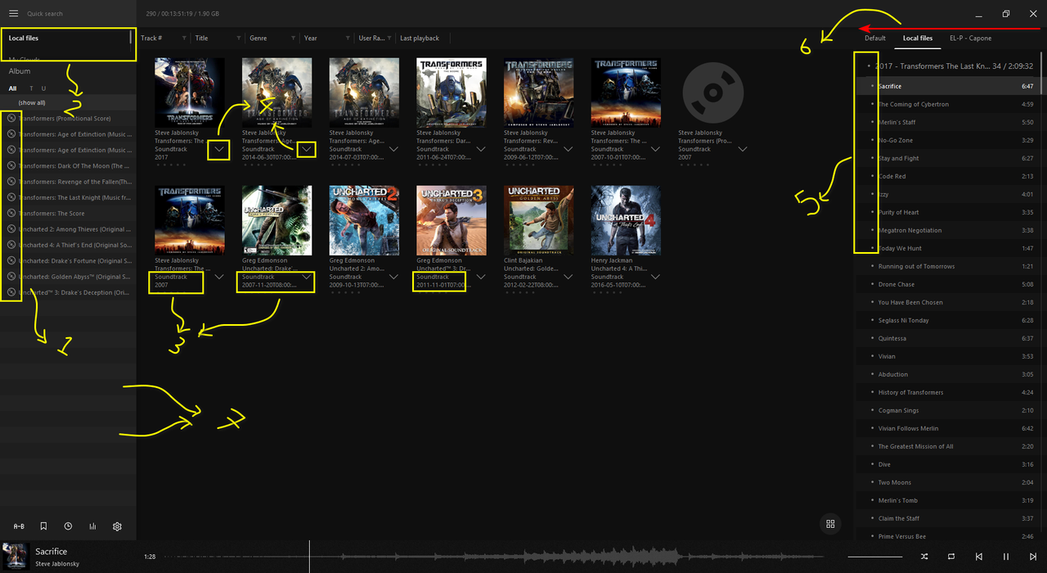Skip to the next track
The width and height of the screenshot is (1047, 573).
pos(1033,557)
